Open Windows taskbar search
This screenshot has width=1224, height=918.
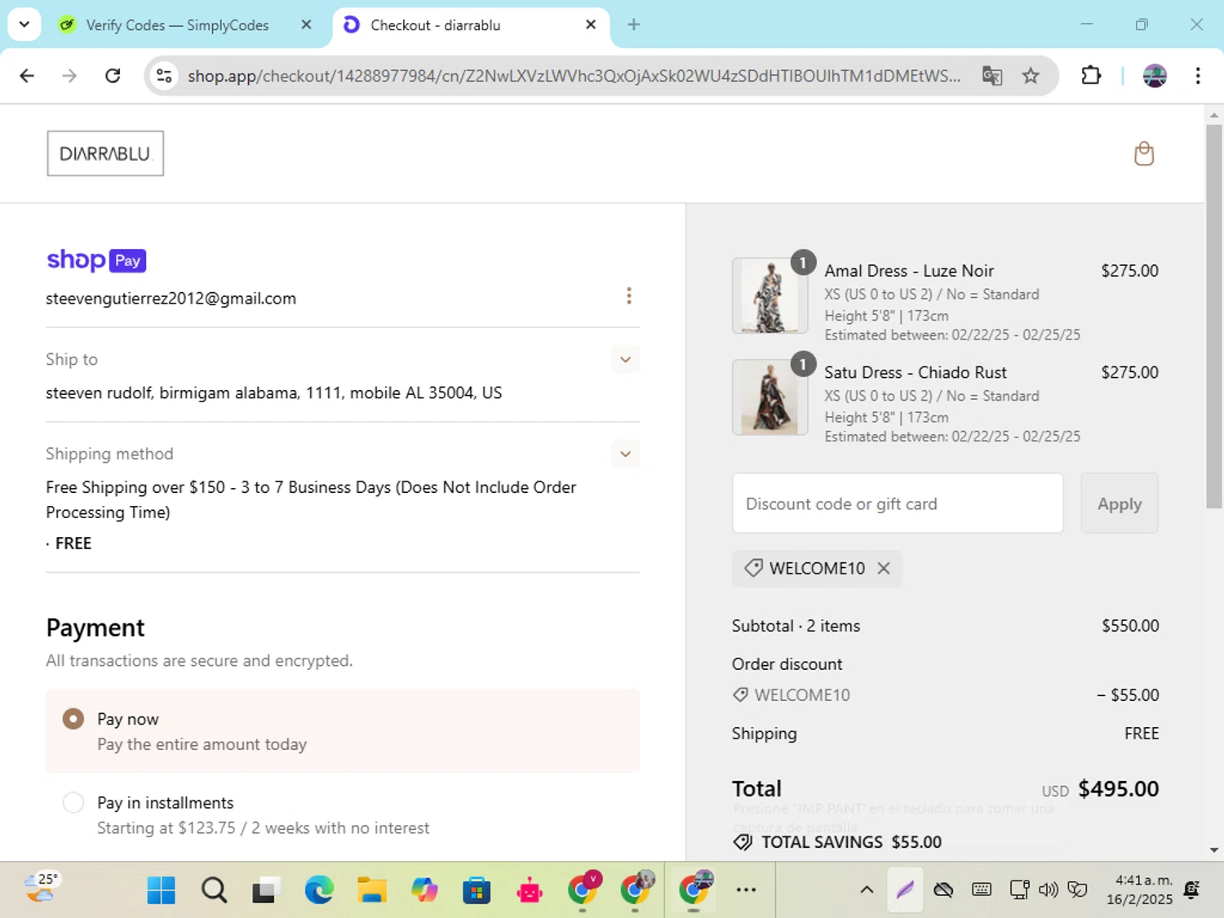pyautogui.click(x=214, y=890)
